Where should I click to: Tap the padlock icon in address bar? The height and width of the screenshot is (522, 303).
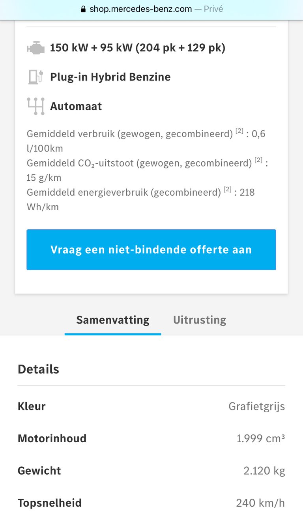click(x=83, y=9)
